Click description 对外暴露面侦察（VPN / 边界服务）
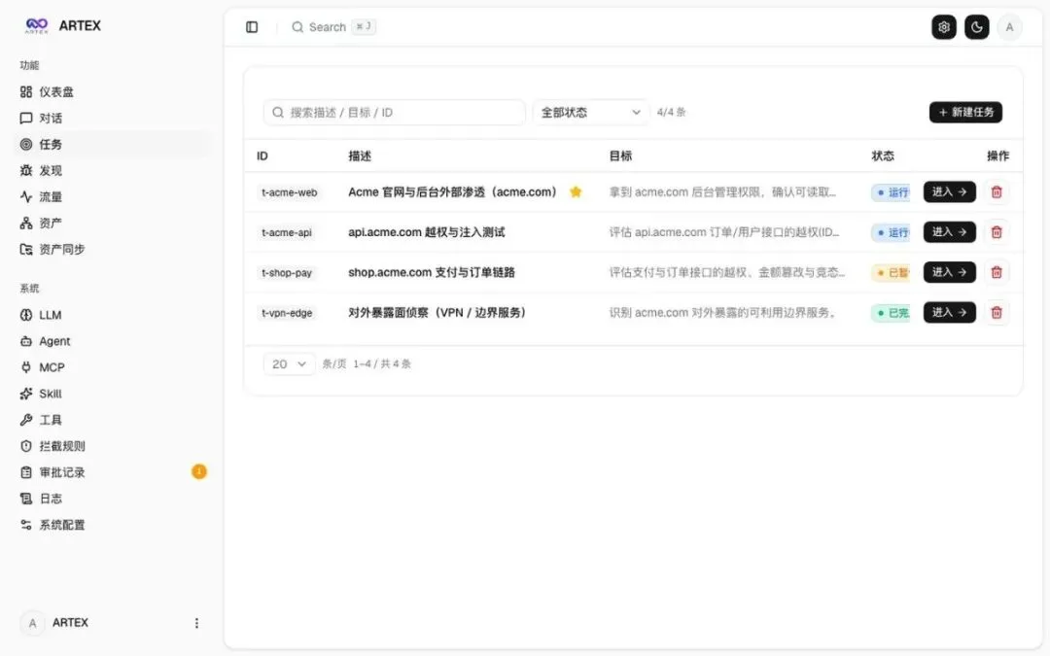Image resolution: width=1050 pixels, height=656 pixels. coord(437,313)
